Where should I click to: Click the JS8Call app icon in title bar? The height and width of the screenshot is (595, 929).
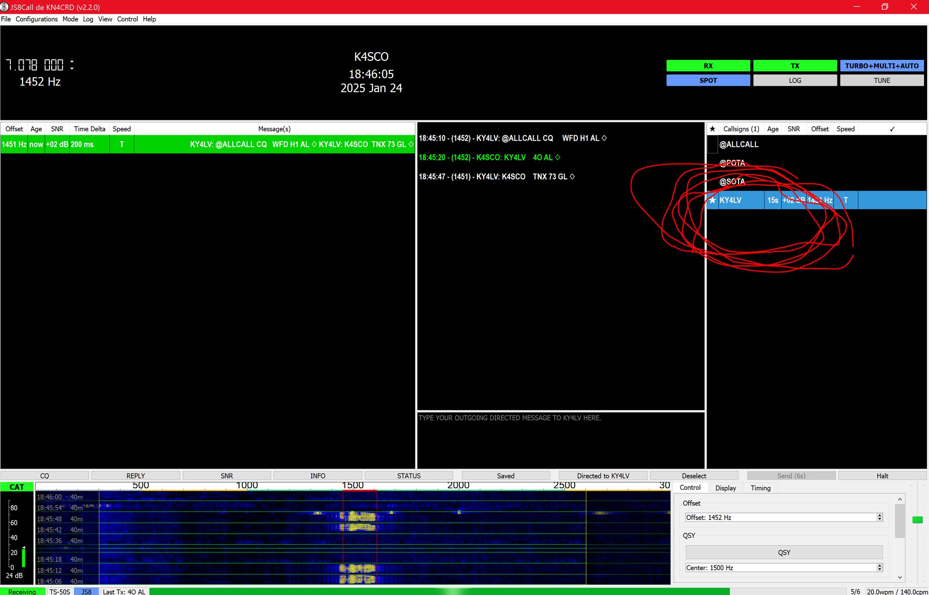point(5,7)
